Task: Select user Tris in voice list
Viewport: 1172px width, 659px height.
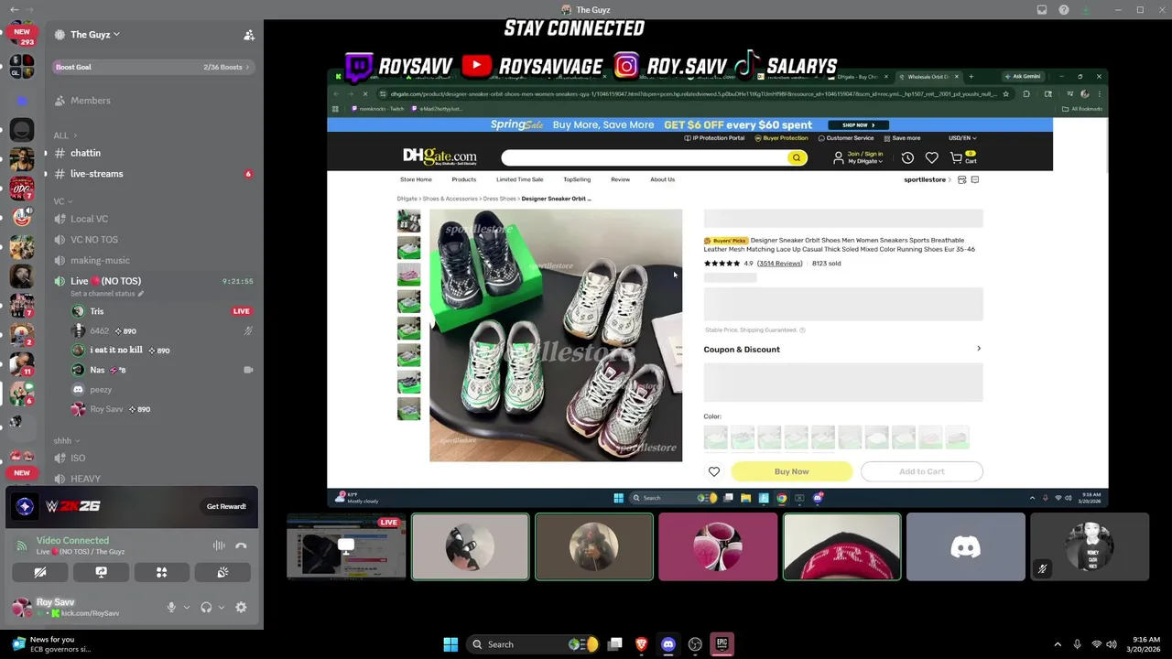Action: click(x=96, y=311)
